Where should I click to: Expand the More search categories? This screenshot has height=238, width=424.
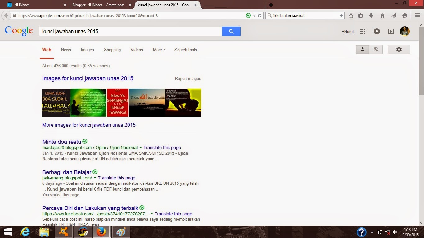(159, 50)
